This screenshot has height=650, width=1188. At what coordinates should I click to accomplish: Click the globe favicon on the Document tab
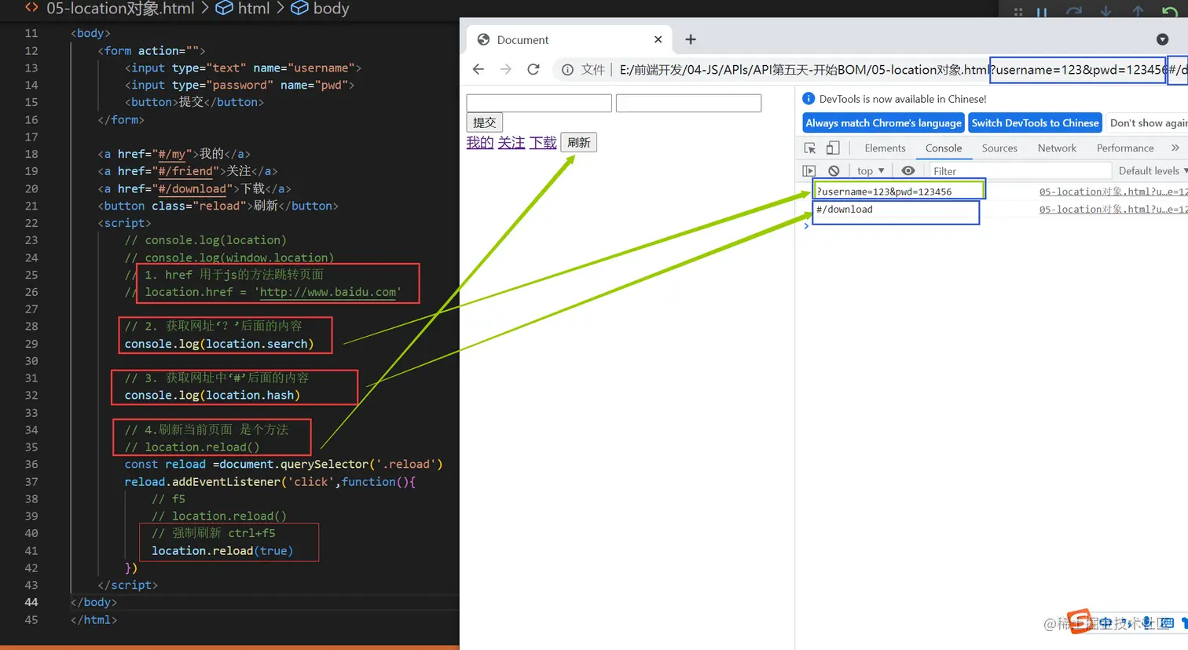pyautogui.click(x=483, y=39)
